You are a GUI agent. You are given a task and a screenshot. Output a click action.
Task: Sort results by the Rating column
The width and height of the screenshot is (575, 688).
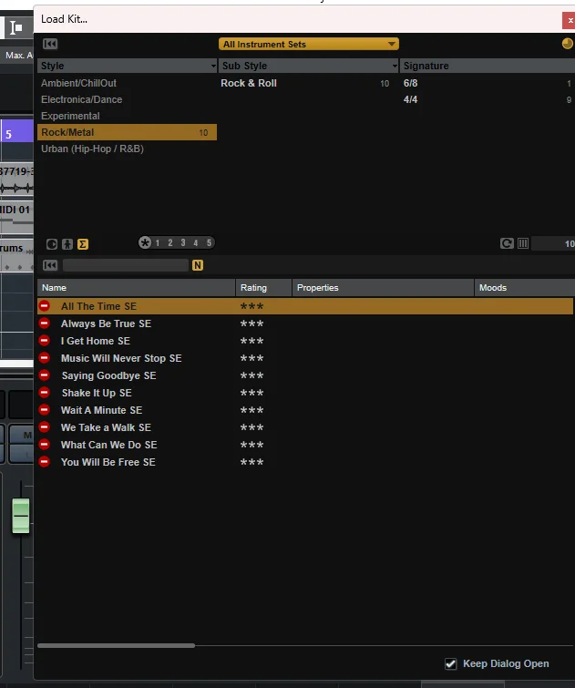263,288
